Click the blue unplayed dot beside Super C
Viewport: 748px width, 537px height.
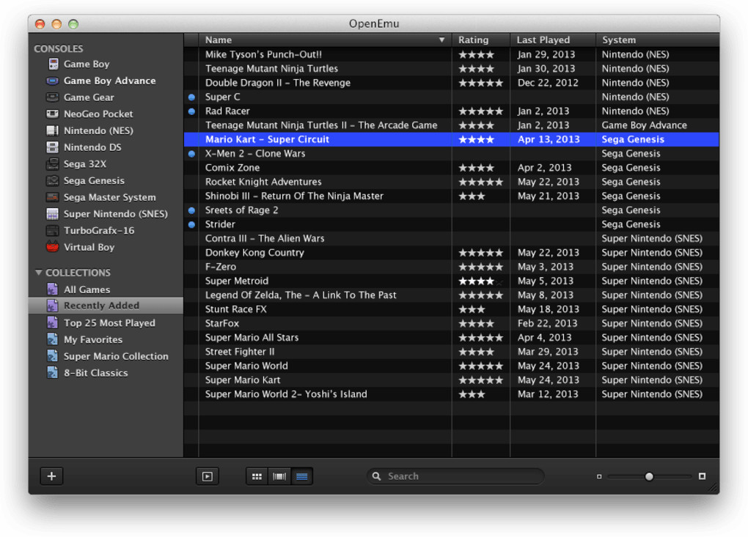tap(191, 97)
